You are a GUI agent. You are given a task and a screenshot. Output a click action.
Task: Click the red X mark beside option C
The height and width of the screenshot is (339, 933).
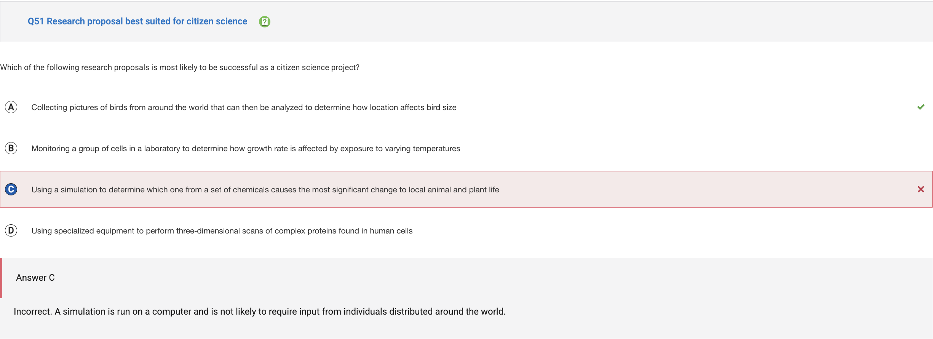(920, 189)
